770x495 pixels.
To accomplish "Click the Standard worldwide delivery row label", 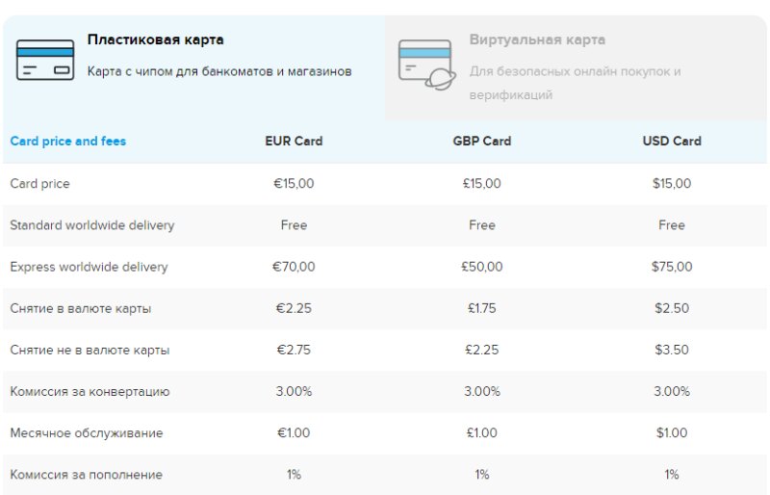I will coord(92,225).
